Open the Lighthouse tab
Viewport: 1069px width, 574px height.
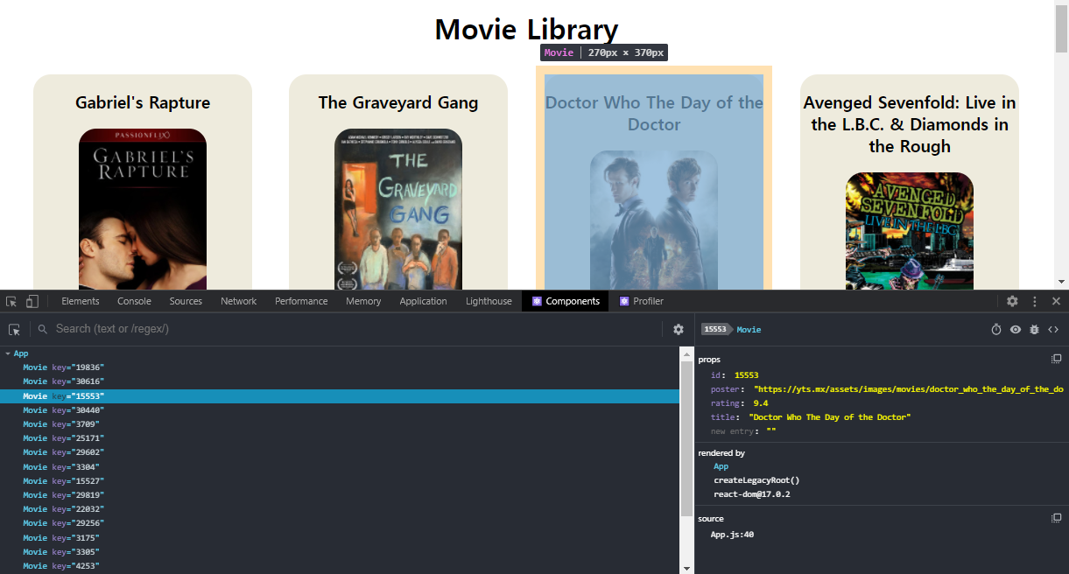(489, 301)
